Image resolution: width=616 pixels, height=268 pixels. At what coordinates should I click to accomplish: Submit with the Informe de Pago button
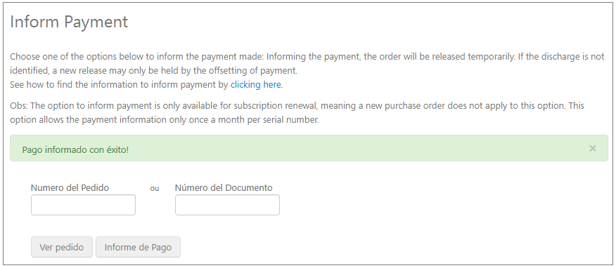138,247
